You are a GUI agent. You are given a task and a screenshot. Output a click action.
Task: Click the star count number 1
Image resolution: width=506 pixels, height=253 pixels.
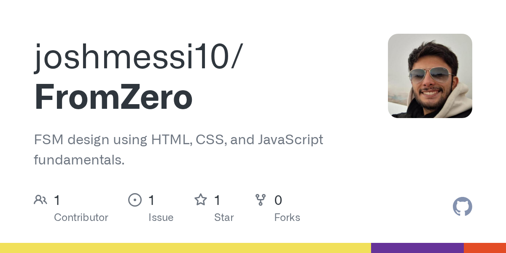217,200
